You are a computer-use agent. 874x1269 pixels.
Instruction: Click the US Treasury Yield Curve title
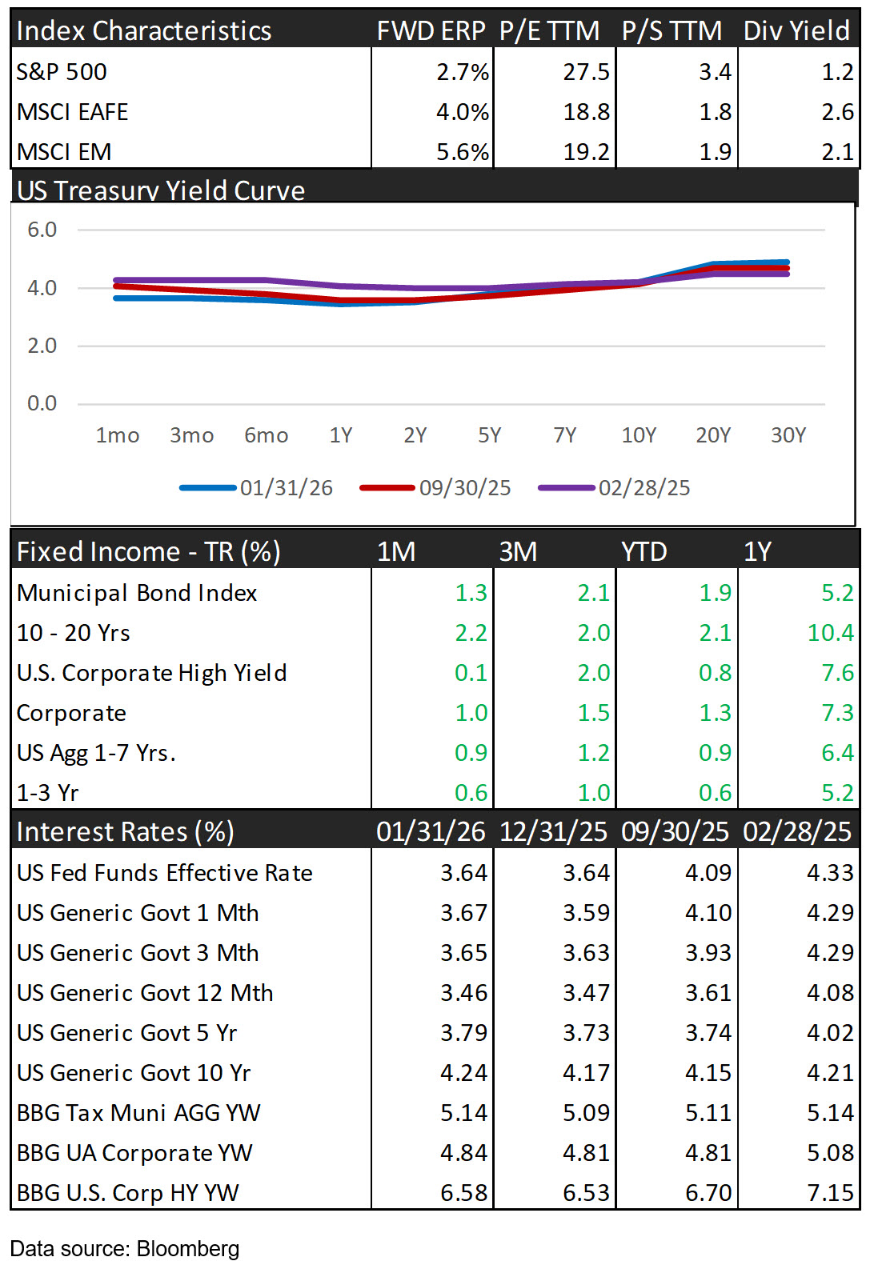161,190
